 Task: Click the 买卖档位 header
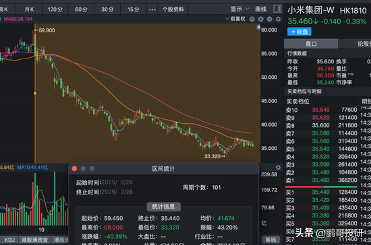click(298, 102)
